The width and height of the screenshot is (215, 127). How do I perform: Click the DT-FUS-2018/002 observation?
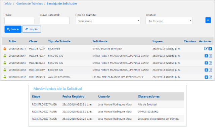[x=148, y=112]
